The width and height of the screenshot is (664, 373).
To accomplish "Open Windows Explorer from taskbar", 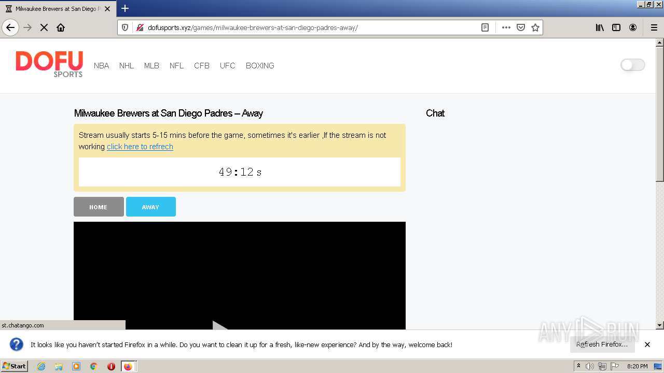I will coord(59,366).
